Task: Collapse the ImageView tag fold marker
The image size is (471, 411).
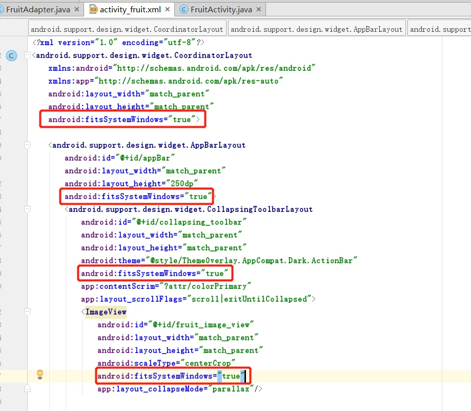Action: point(27,312)
